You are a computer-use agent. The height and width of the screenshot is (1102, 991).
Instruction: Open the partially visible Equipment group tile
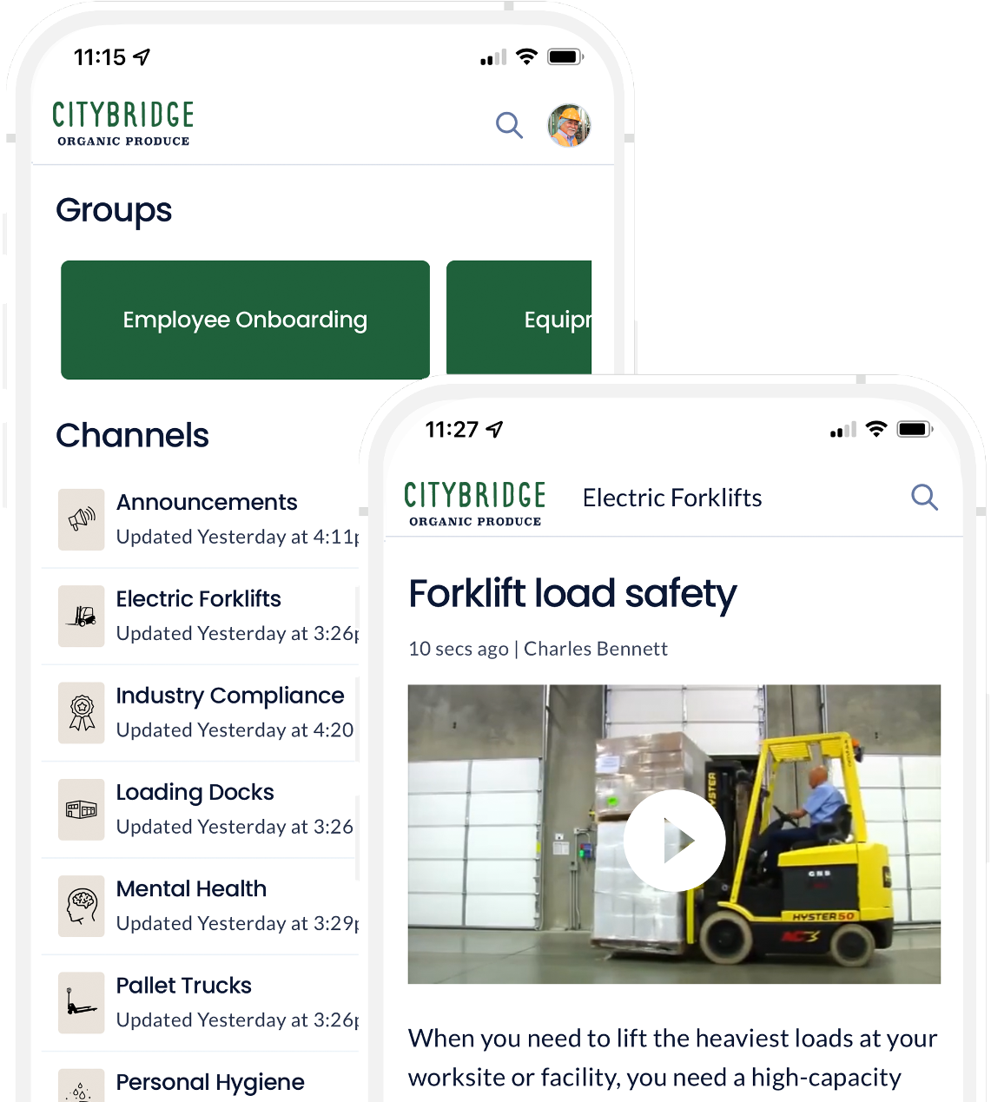point(519,320)
